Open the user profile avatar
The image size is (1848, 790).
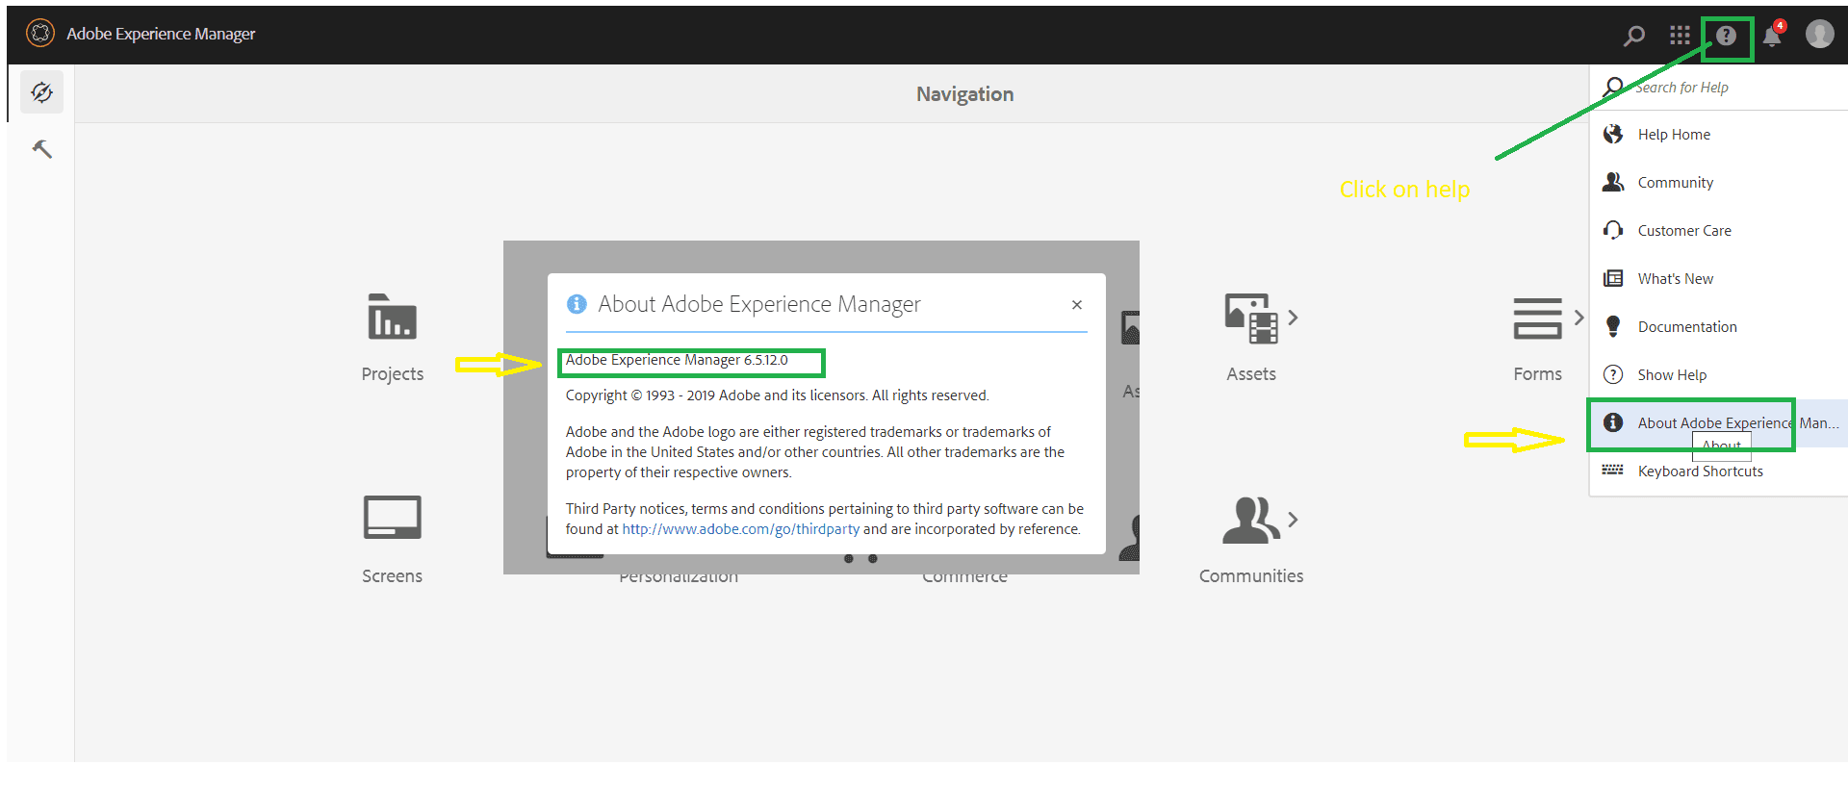(1819, 35)
